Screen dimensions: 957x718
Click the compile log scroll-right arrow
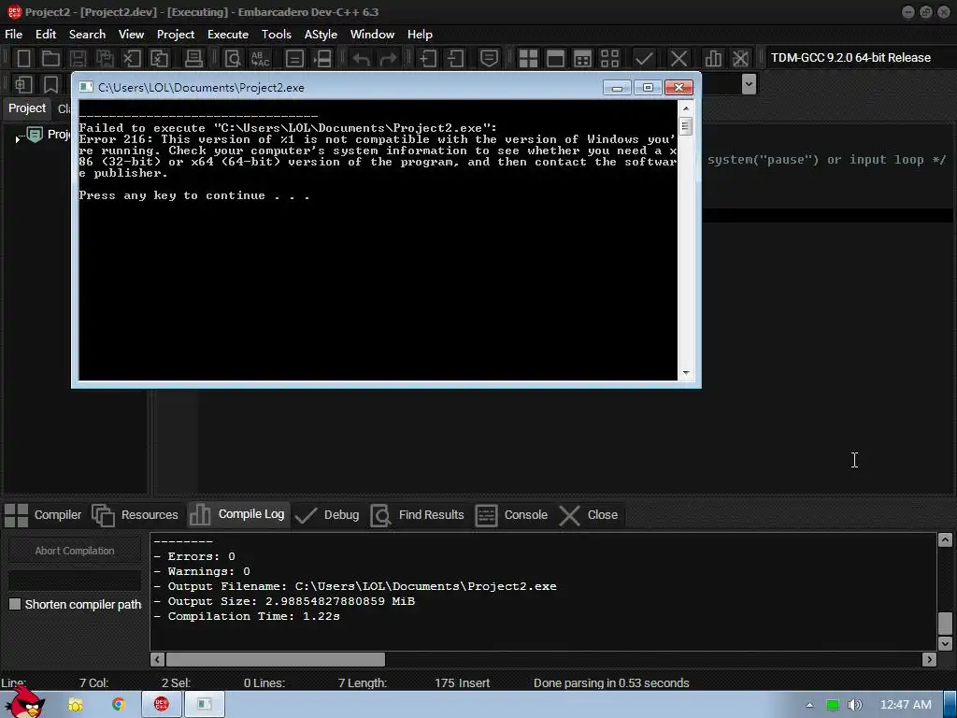[929, 659]
